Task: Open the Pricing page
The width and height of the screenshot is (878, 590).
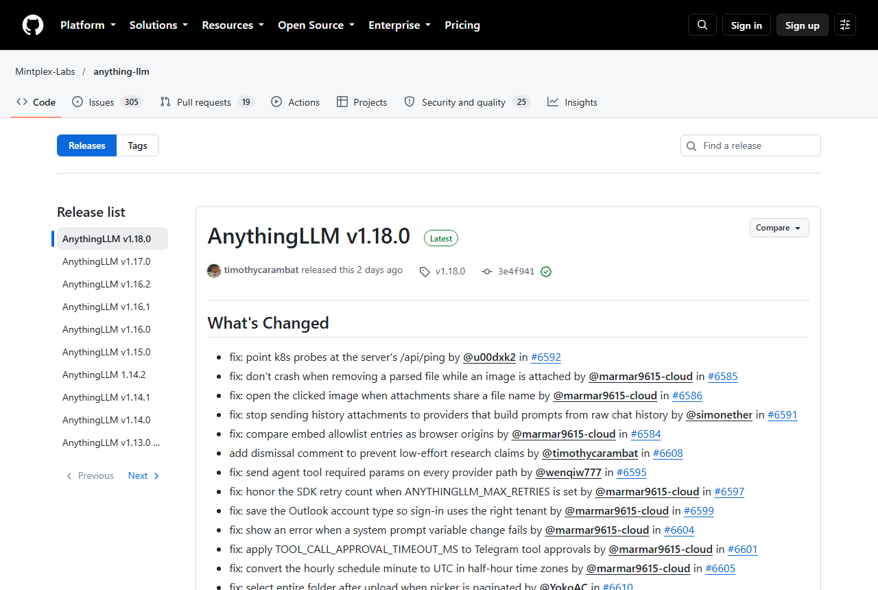Action: [462, 25]
